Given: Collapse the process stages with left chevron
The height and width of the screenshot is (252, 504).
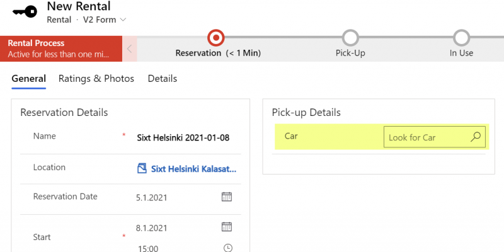Looking at the screenshot, I should (130, 49).
